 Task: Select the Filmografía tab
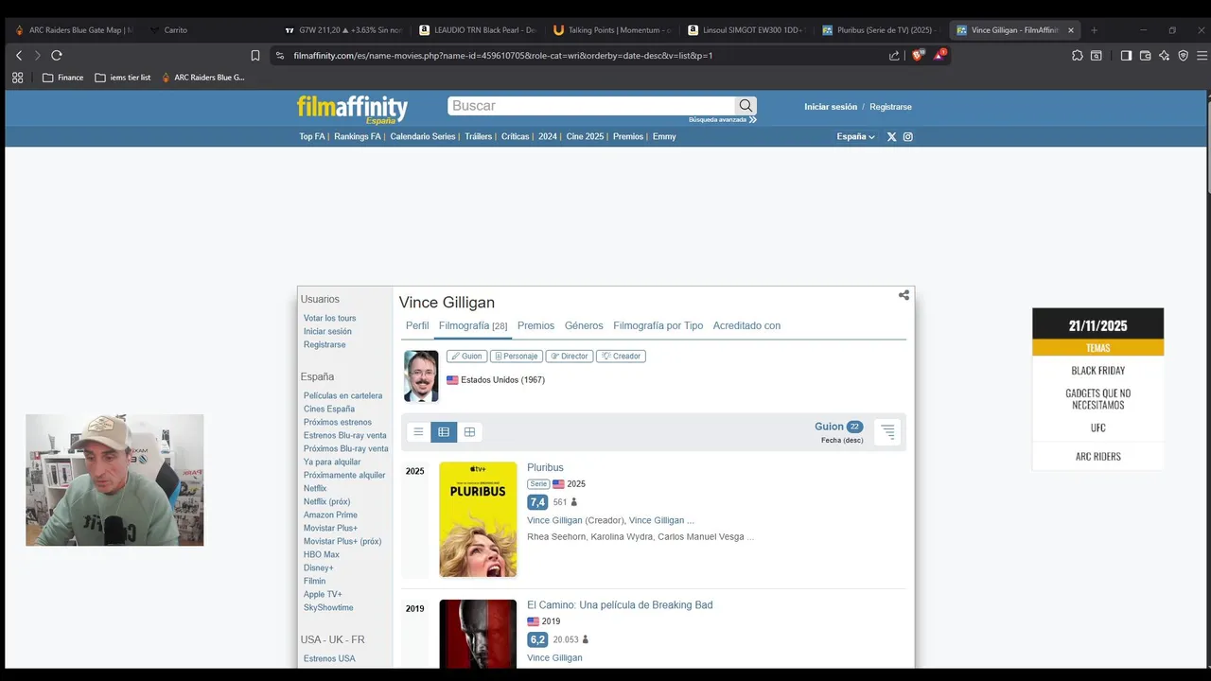pos(473,326)
